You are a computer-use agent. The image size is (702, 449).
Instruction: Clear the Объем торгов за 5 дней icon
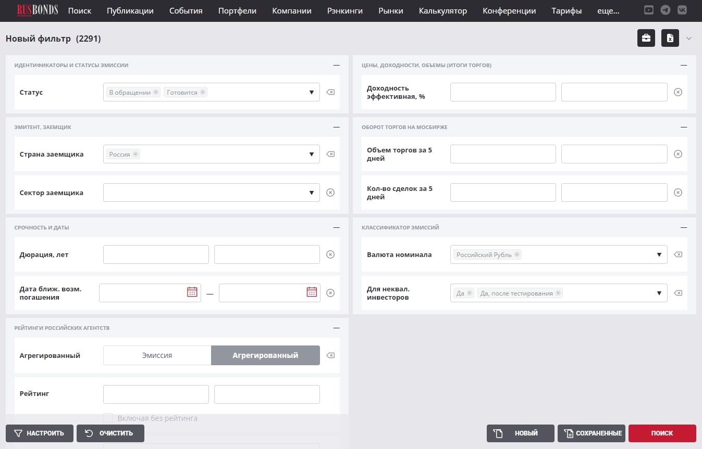point(678,154)
